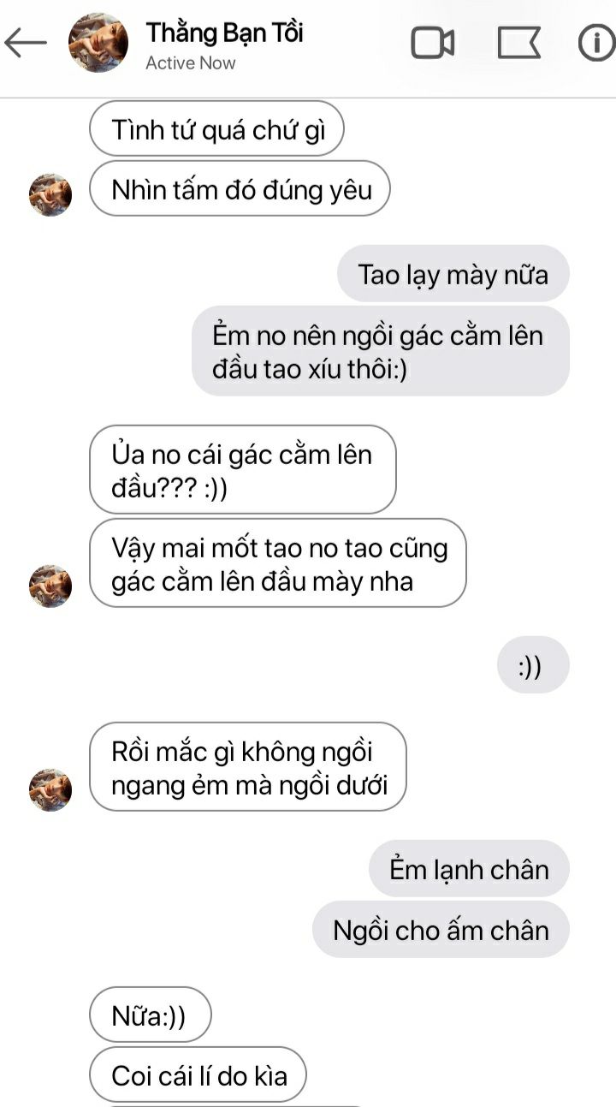The width and height of the screenshot is (616, 1107).
Task: Tap the Active Now status text
Action: tap(190, 63)
